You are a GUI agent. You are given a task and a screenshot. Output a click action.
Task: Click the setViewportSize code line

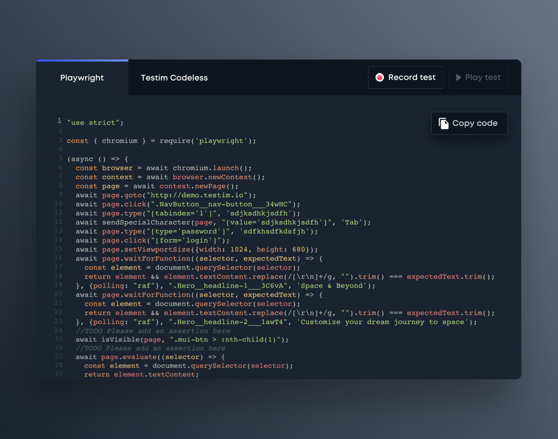pyautogui.click(x=197, y=249)
